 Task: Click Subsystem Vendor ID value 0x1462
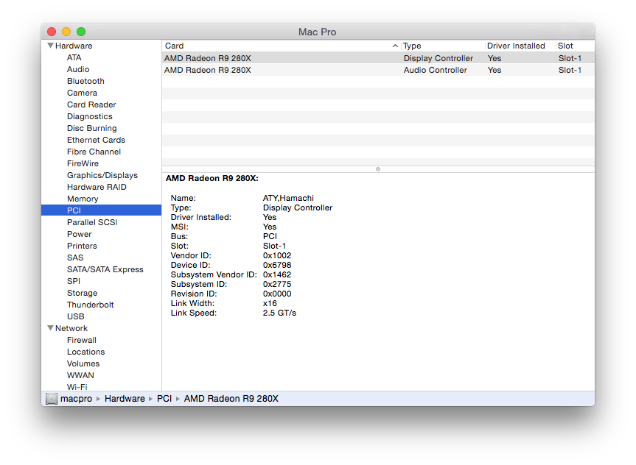pos(277,274)
